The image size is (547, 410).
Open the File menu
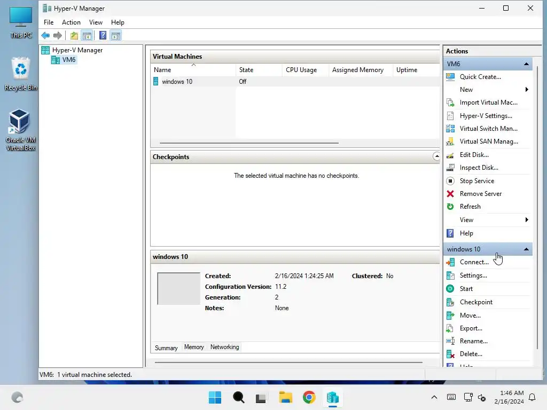tap(49, 22)
